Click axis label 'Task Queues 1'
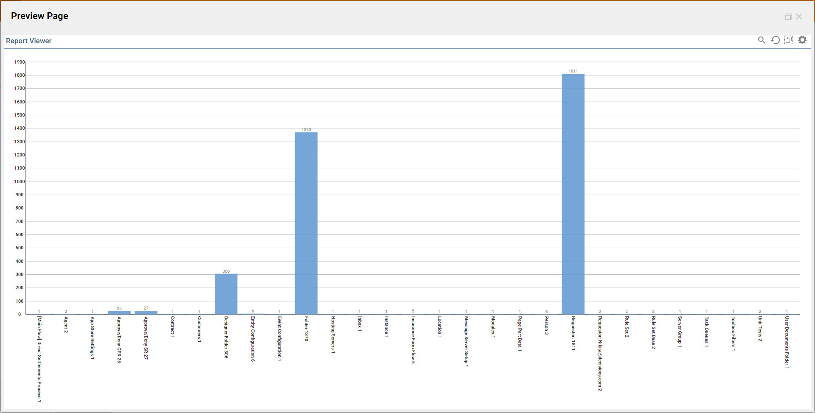815x413 pixels. click(x=707, y=332)
